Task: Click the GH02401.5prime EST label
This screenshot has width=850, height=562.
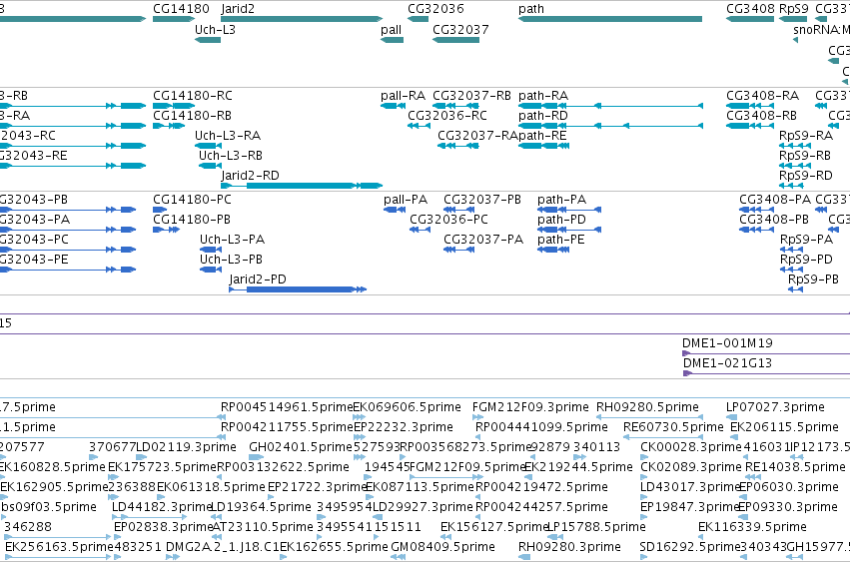Action: [x=301, y=446]
